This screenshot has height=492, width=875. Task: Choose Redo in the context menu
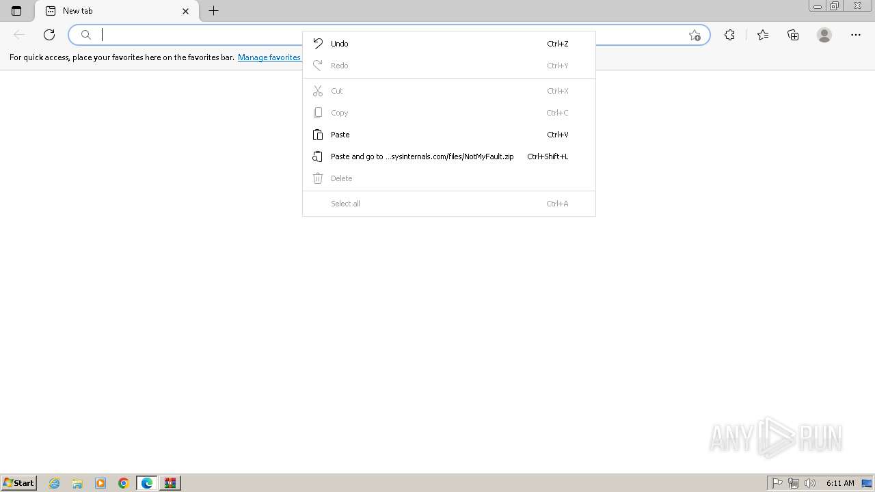449,66
